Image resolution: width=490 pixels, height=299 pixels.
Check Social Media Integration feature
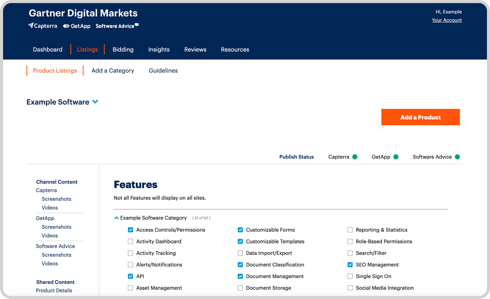tap(350, 288)
